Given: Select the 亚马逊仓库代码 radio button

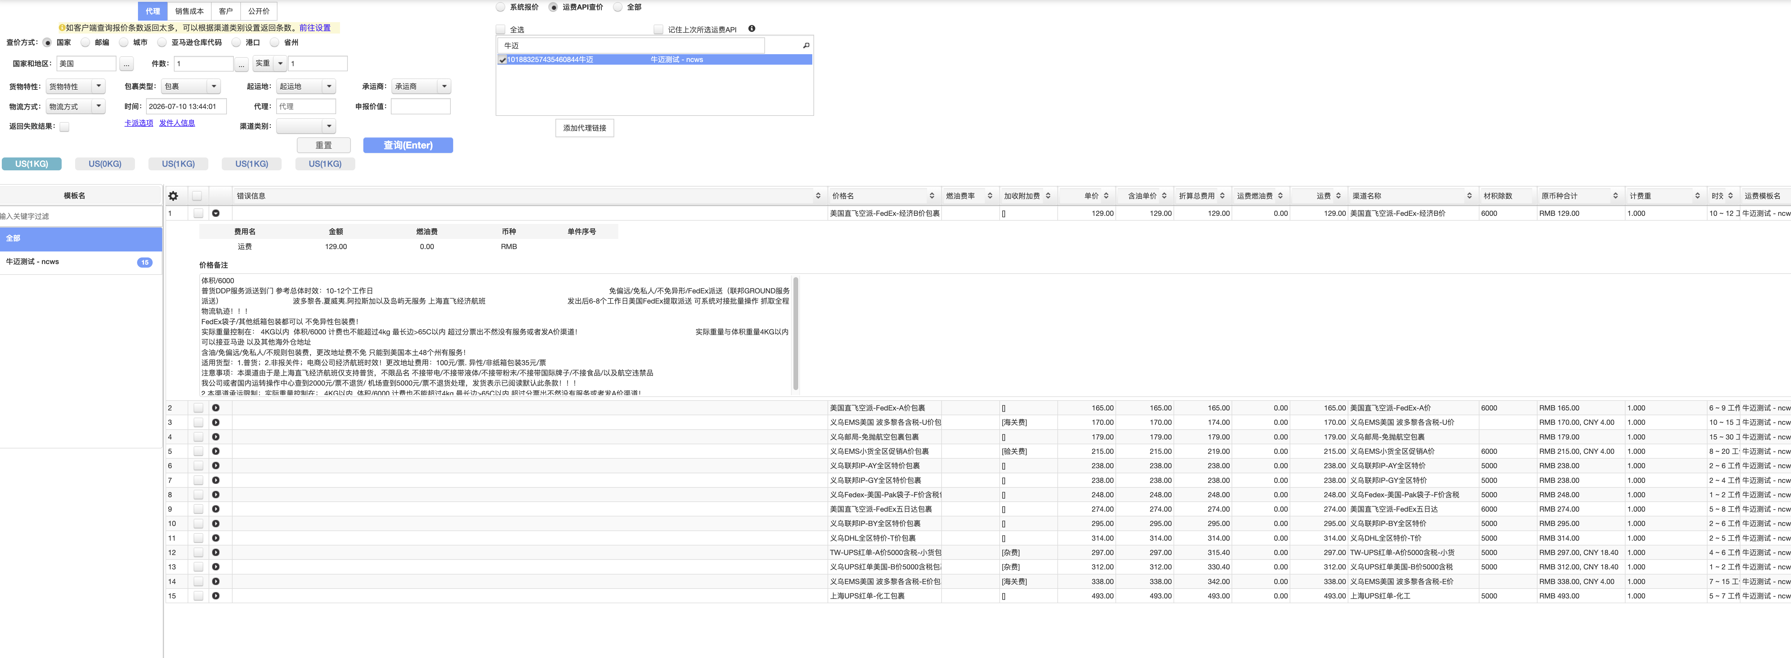Looking at the screenshot, I should [x=162, y=43].
